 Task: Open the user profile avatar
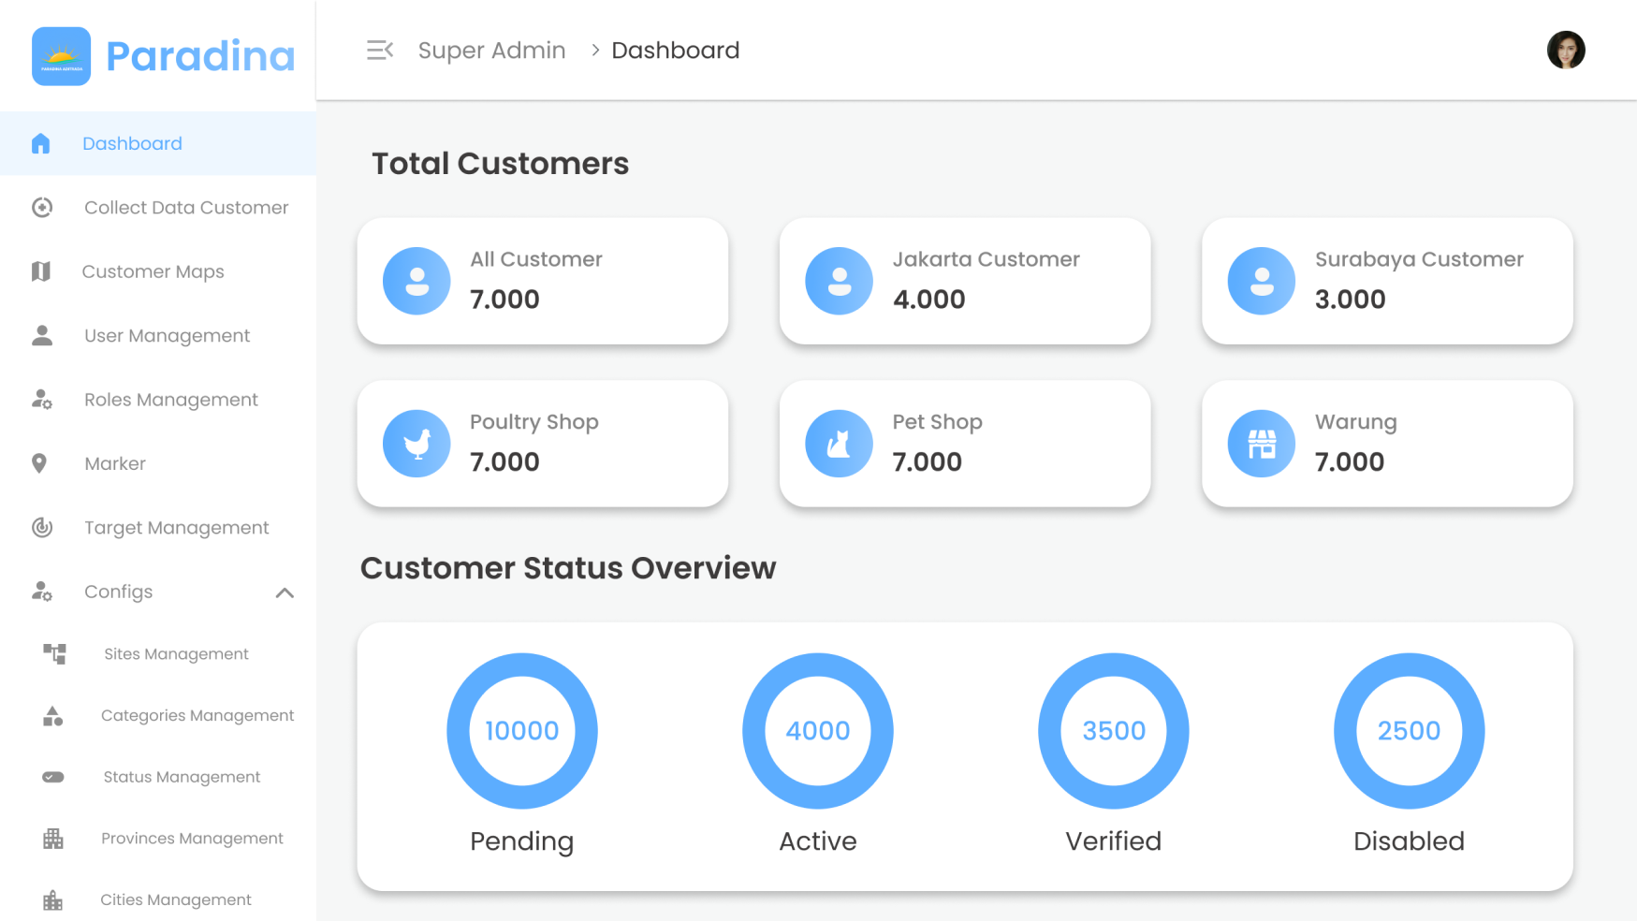click(1565, 51)
